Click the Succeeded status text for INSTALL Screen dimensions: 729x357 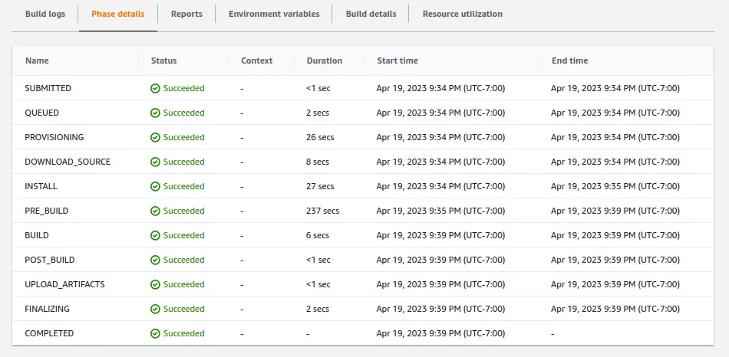pyautogui.click(x=183, y=187)
